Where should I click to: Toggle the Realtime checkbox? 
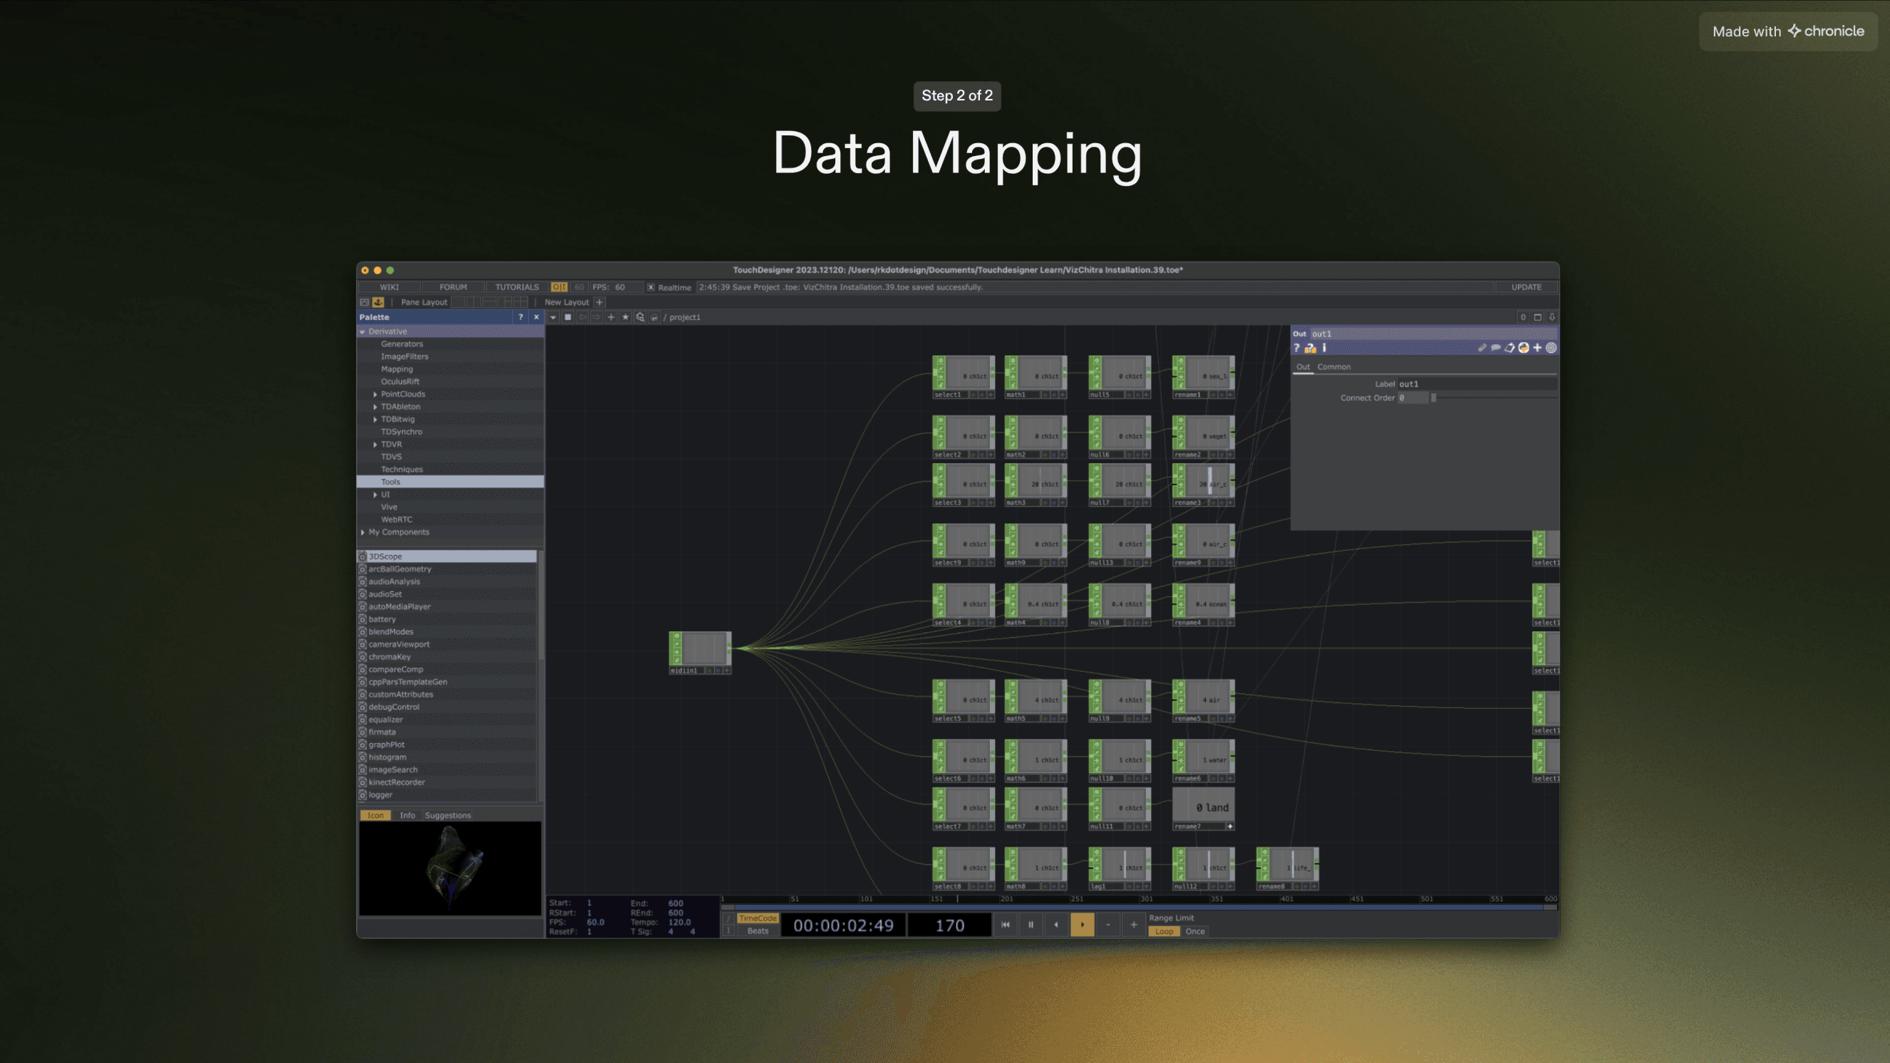pos(651,288)
